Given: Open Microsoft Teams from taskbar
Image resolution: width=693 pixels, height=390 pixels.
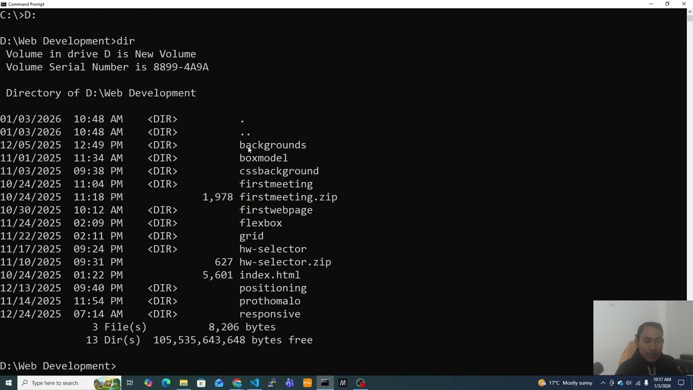Looking at the screenshot, I should 290,383.
